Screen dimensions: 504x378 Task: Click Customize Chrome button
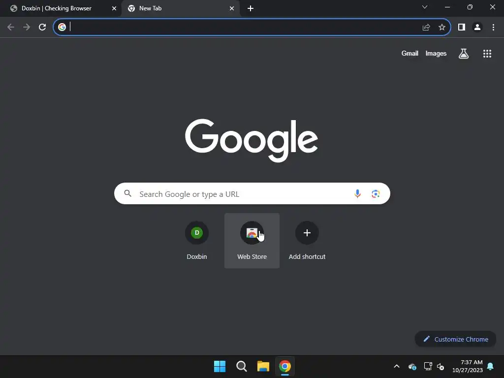[x=455, y=339]
